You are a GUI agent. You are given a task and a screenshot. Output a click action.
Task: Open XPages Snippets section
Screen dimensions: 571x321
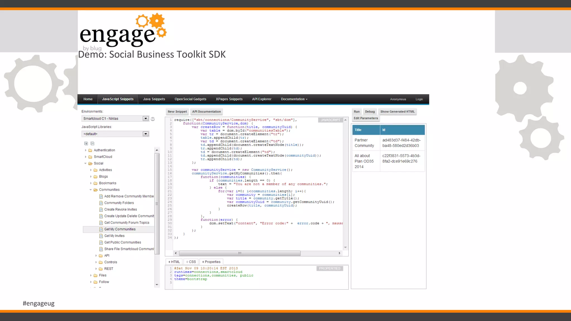[229, 99]
